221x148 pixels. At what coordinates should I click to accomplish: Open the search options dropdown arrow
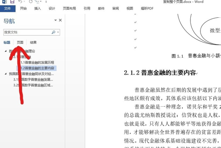(58, 32)
